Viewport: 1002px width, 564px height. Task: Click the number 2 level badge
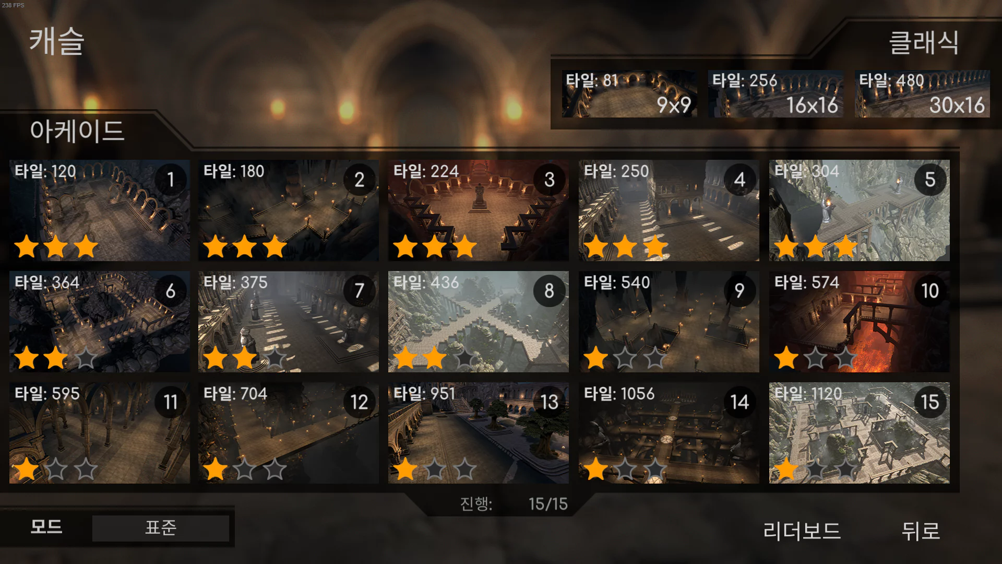[x=360, y=179]
